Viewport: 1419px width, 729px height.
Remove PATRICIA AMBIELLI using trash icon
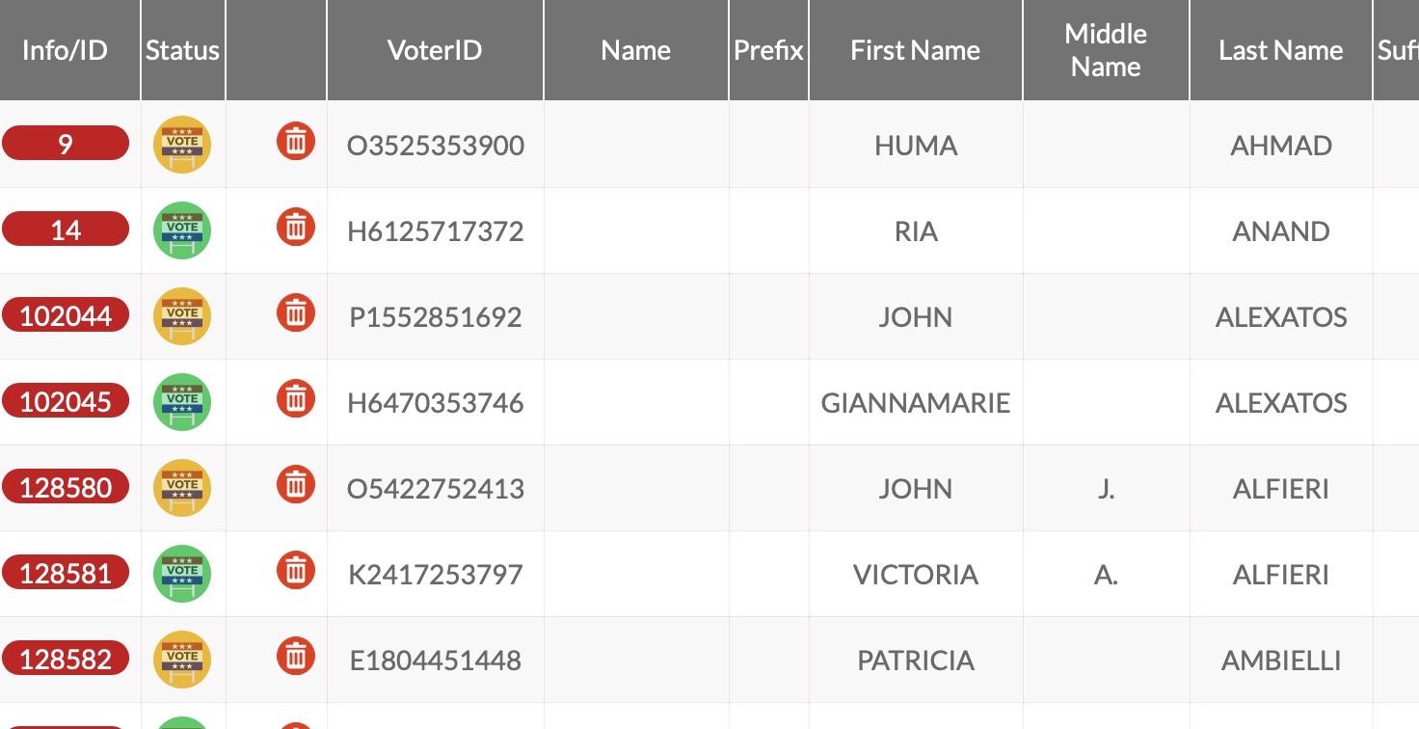pos(296,657)
